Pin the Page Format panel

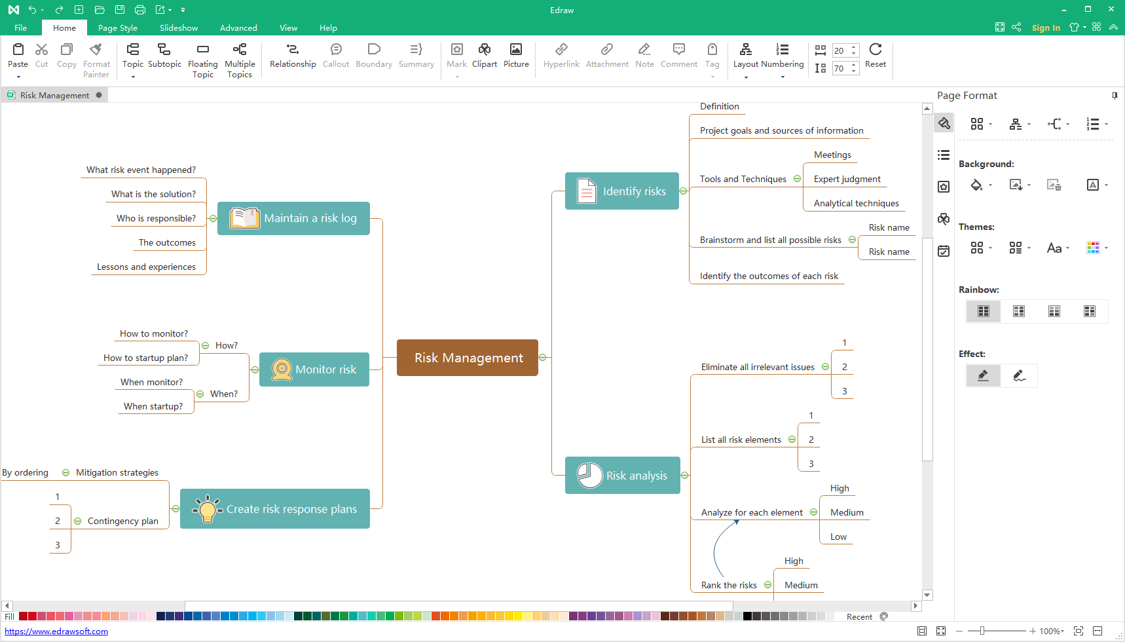click(x=1115, y=96)
